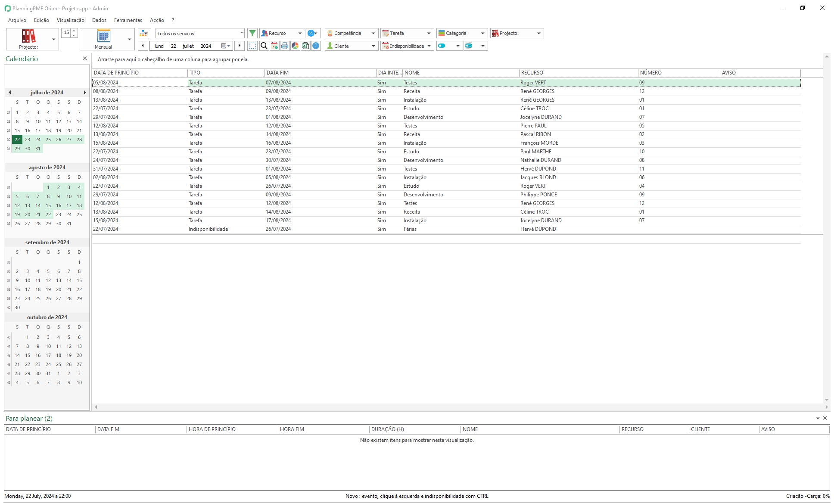Click outubro de 2024 month header
Screen dimensions: 834x503
pyautogui.click(x=47, y=317)
